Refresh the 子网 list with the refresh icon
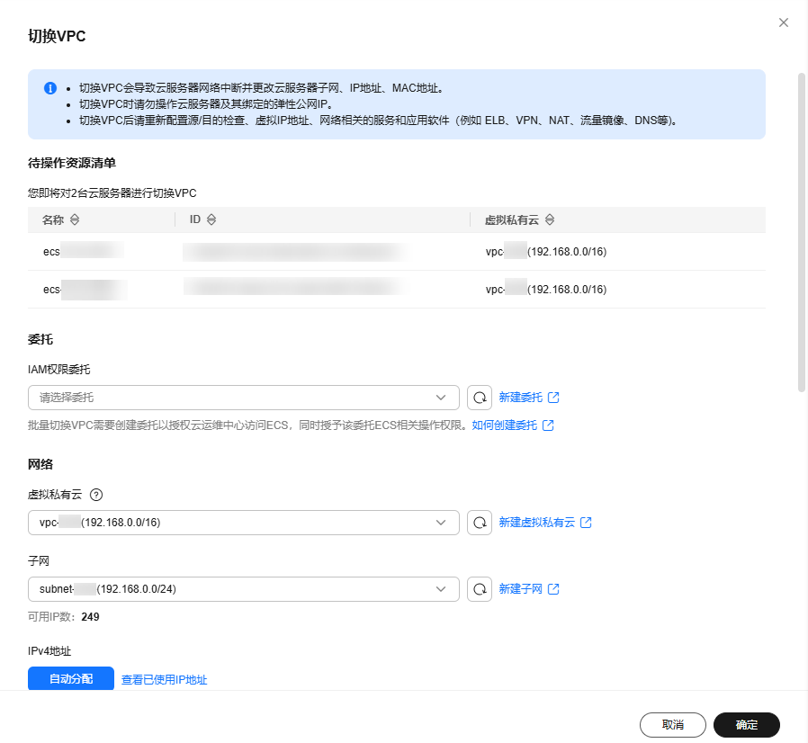The image size is (808, 743). (x=479, y=589)
